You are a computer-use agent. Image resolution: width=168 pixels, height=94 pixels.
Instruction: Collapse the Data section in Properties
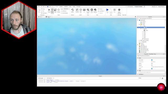pos(138,58)
